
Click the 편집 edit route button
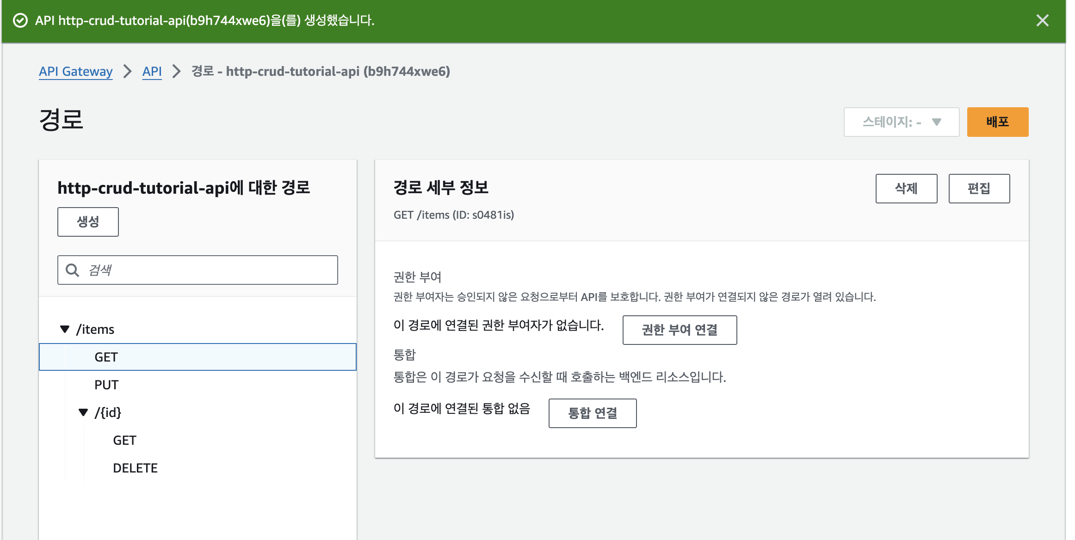pyautogui.click(x=979, y=189)
